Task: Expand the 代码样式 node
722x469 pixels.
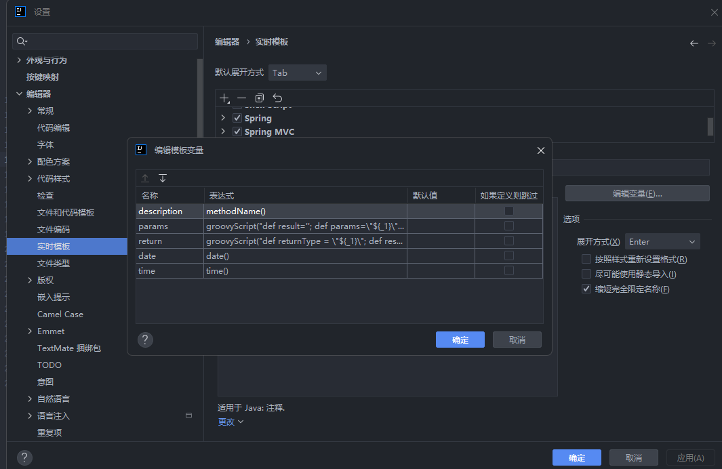Action: 30,178
